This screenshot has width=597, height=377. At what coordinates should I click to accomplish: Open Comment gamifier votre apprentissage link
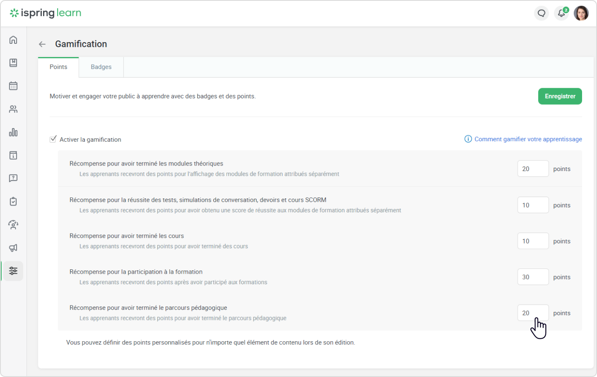[x=528, y=139]
